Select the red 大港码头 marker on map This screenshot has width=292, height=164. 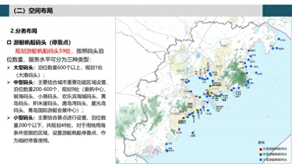click(208, 92)
